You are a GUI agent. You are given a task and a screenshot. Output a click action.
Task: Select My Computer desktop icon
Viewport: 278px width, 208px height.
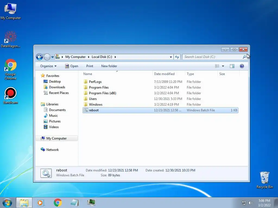tap(11, 11)
